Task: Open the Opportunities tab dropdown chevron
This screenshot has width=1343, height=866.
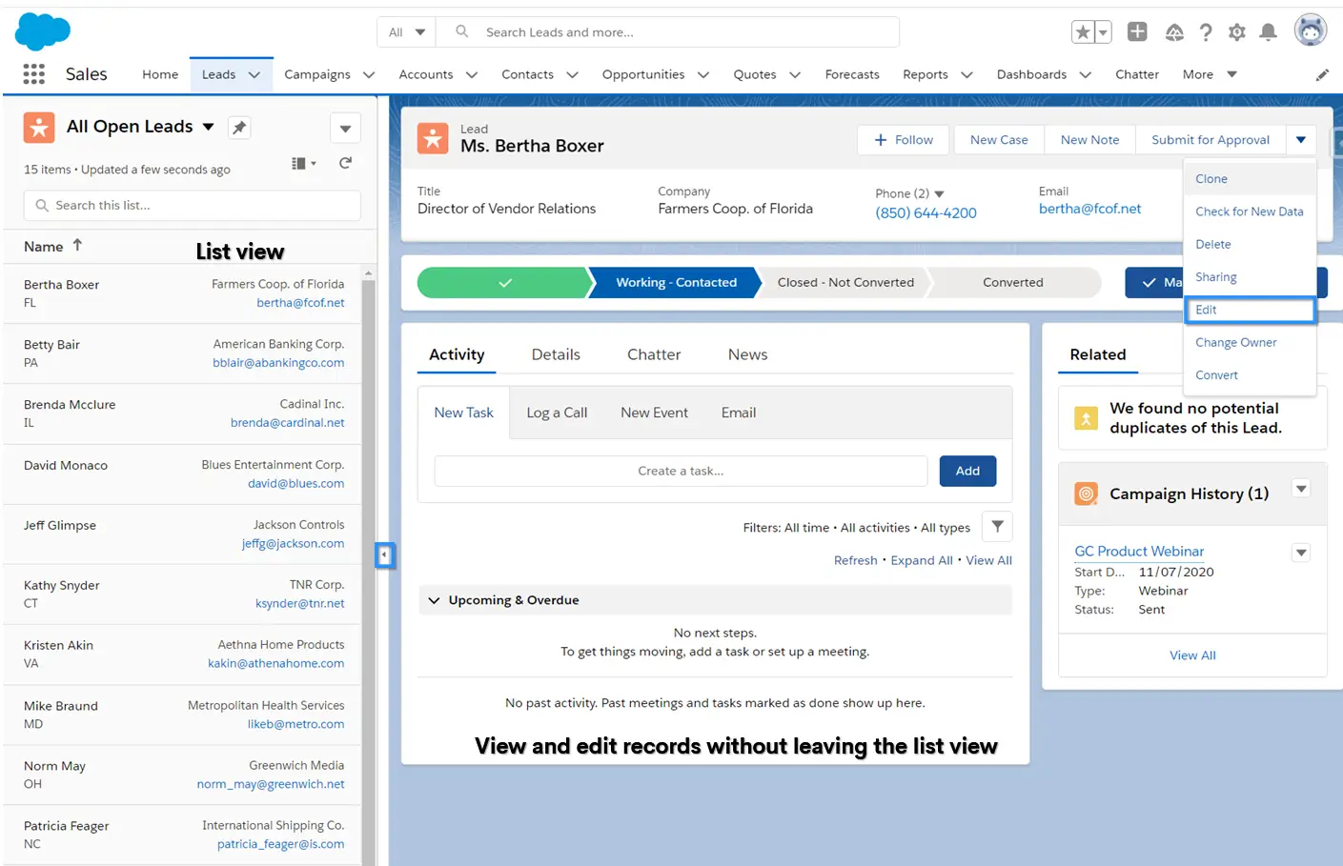Action: tap(703, 74)
